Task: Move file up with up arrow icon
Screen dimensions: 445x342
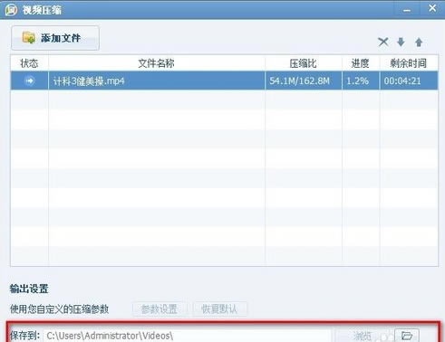Action: pos(419,42)
